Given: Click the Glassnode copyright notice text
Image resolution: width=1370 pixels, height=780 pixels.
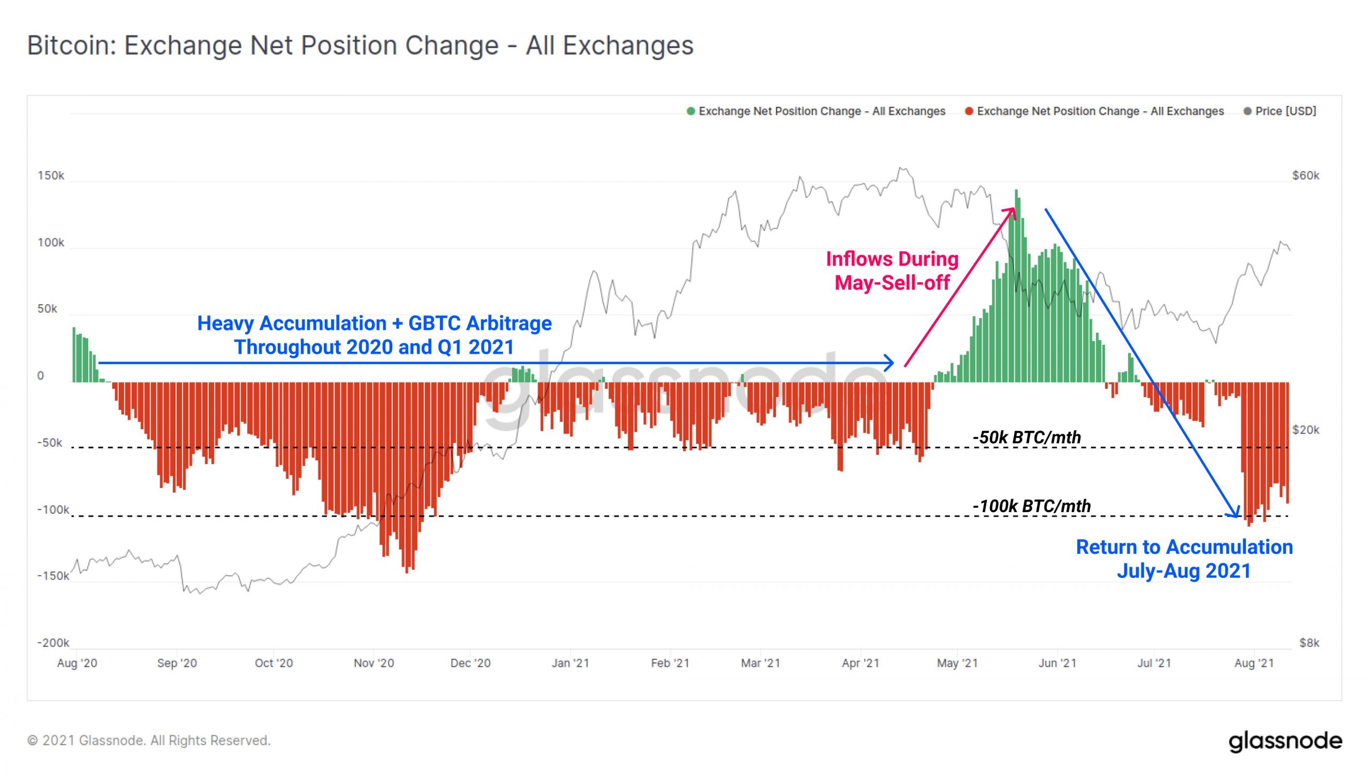Looking at the screenshot, I should (149, 740).
